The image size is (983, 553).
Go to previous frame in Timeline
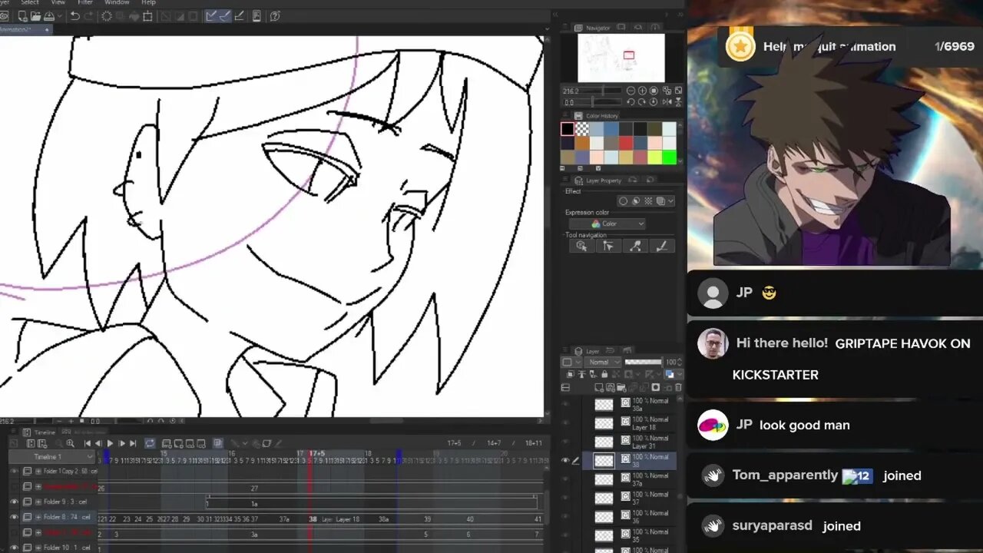(98, 443)
